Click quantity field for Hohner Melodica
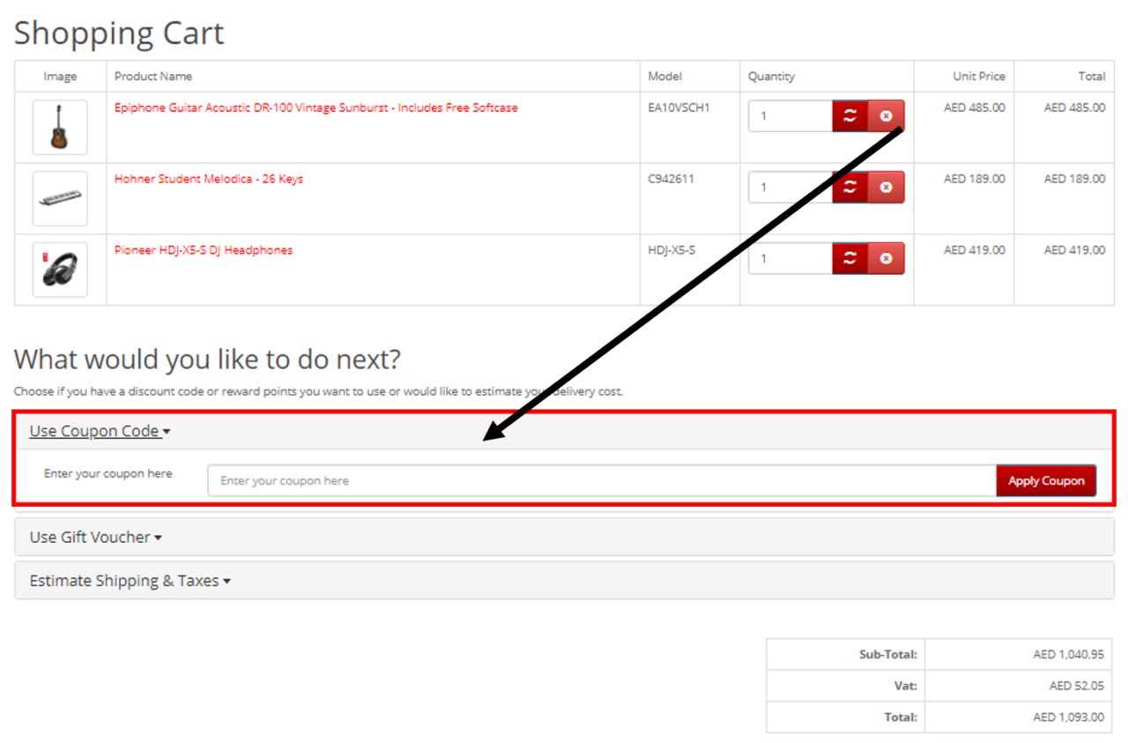The height and width of the screenshot is (743, 1128). [790, 187]
